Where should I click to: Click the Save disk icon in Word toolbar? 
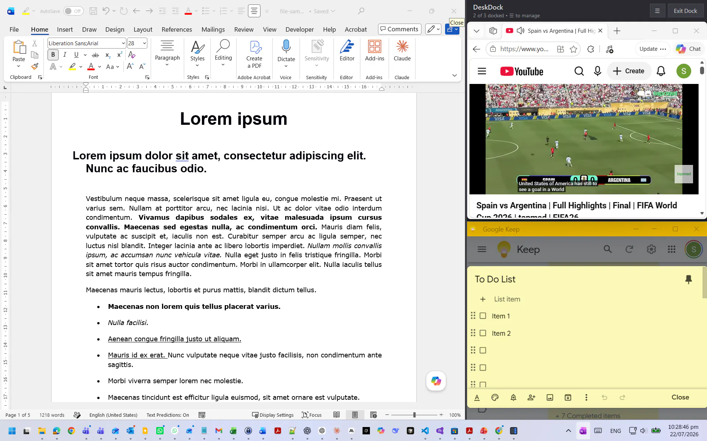click(x=93, y=11)
